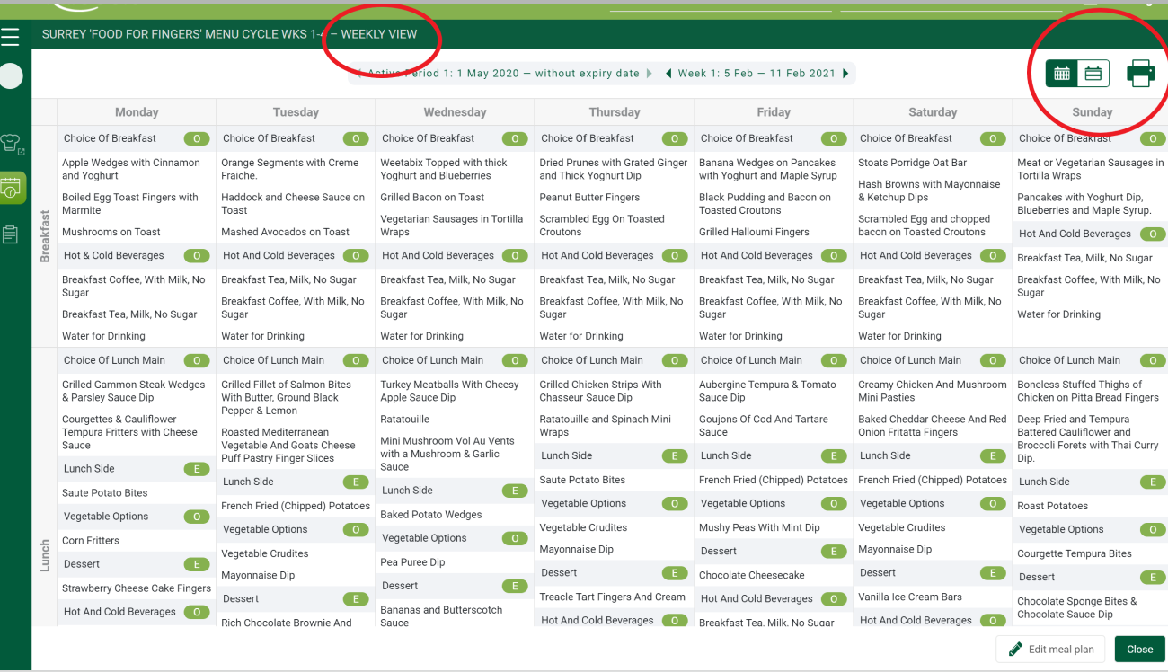Click Sunday Dessert E badge

click(1153, 578)
